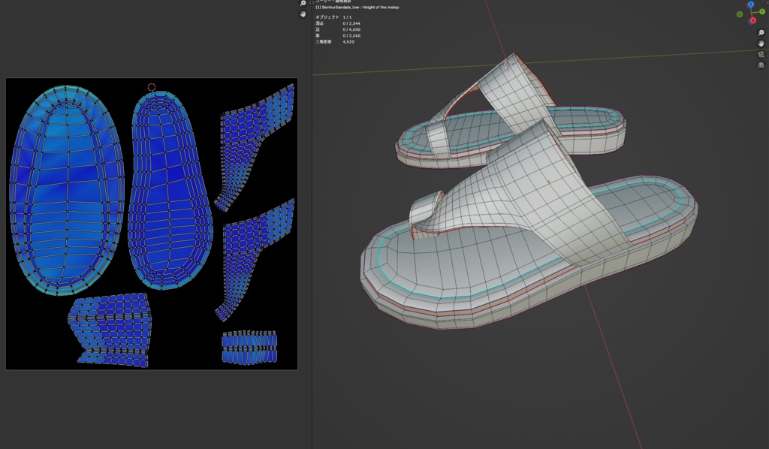
Task: Select the zoom magnifier icon in the UV editor
Action: (302, 2)
